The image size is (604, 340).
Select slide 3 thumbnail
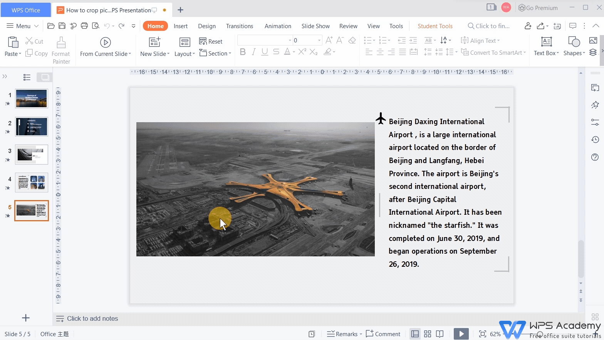click(x=32, y=155)
